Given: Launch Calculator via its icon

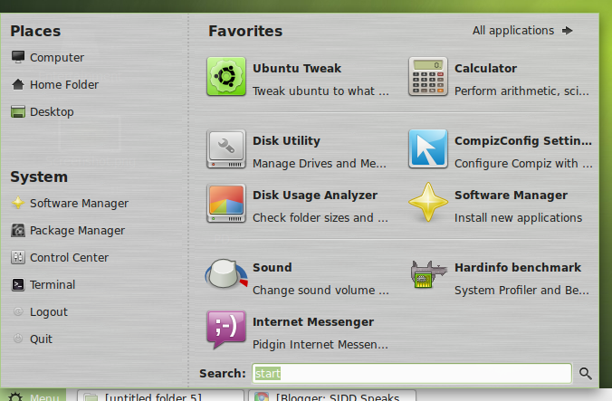Looking at the screenshot, I should click(x=428, y=76).
